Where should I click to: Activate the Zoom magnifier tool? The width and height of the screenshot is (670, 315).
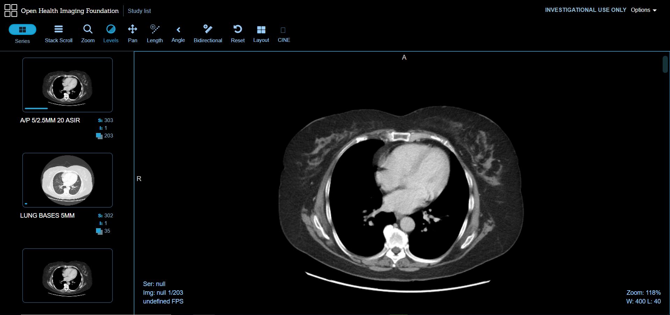88,34
